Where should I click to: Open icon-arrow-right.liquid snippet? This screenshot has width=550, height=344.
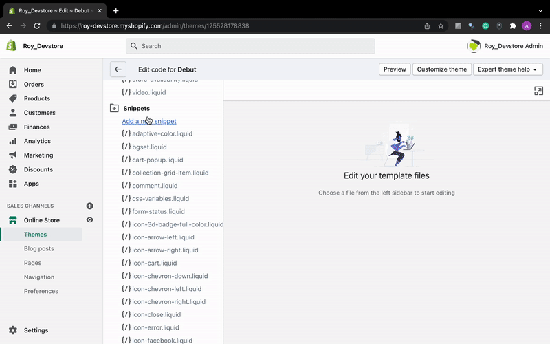[160, 250]
